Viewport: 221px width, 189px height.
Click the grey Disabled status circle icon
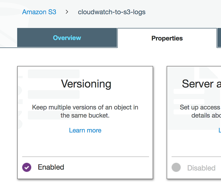pyautogui.click(x=176, y=167)
